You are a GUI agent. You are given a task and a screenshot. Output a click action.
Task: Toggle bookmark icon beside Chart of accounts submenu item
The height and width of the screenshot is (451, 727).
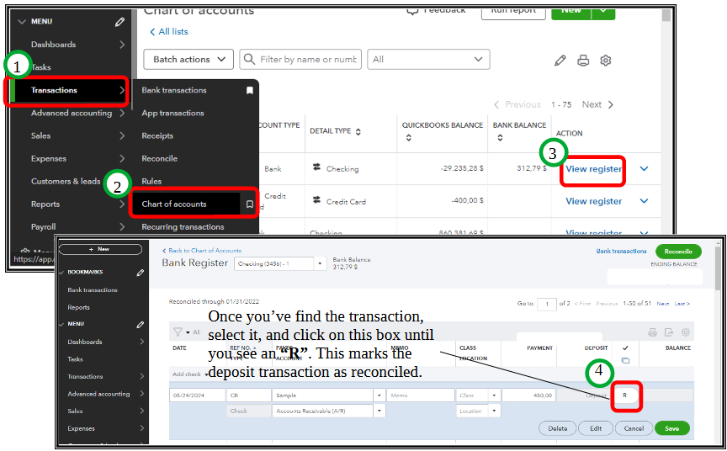249,204
